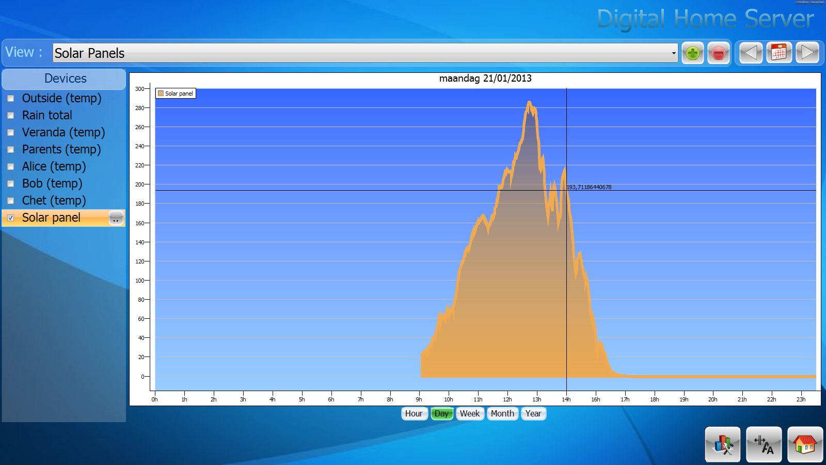Click the red minus remove view button
Screen dimensions: 826x465
(x=718, y=53)
